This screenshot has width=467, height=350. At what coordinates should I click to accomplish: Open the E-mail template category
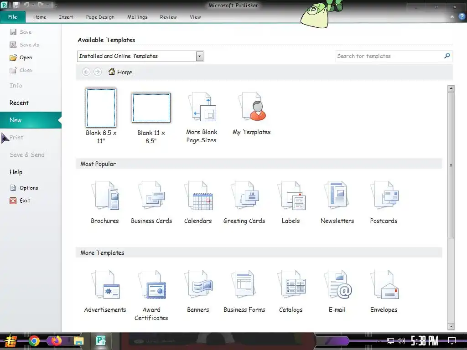(337, 291)
